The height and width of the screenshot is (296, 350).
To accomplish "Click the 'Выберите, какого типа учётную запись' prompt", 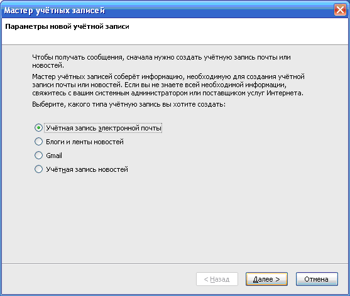I will pyautogui.click(x=129, y=105).
